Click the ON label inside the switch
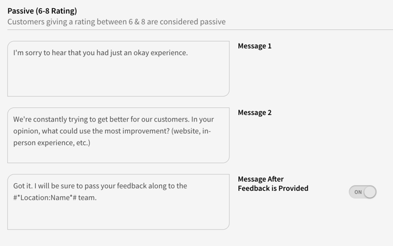 tap(357, 192)
